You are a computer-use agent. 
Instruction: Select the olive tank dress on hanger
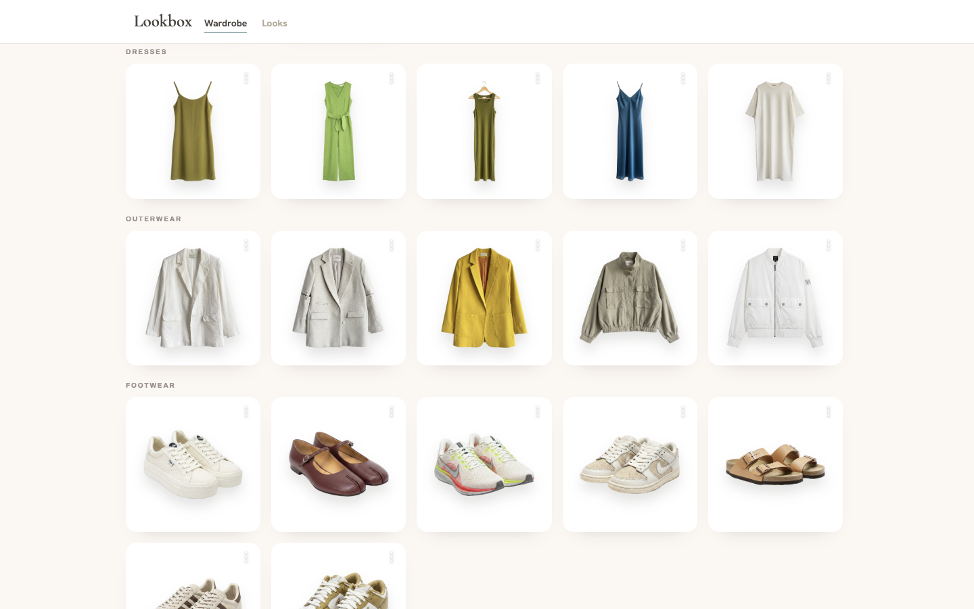coord(484,131)
